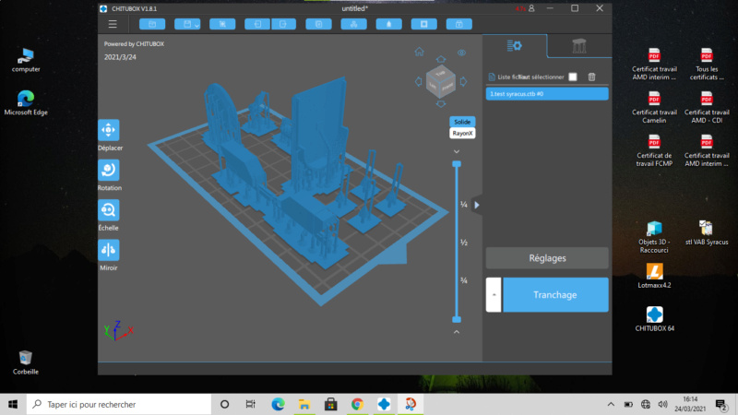Open Certificat travail Camelin PDF
Viewport: 738px width, 415px height.
tap(654, 107)
